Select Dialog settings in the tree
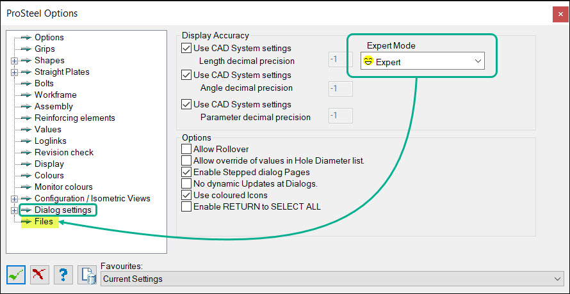This screenshot has width=570, height=294. [63, 210]
